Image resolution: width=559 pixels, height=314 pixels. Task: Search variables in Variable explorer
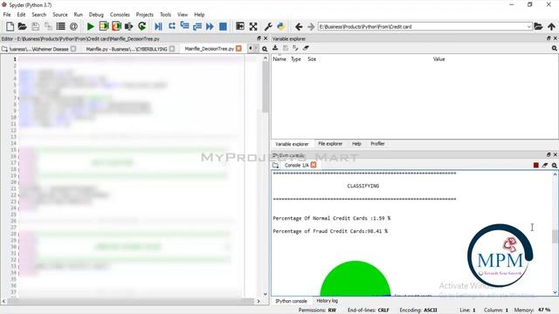[x=554, y=48]
